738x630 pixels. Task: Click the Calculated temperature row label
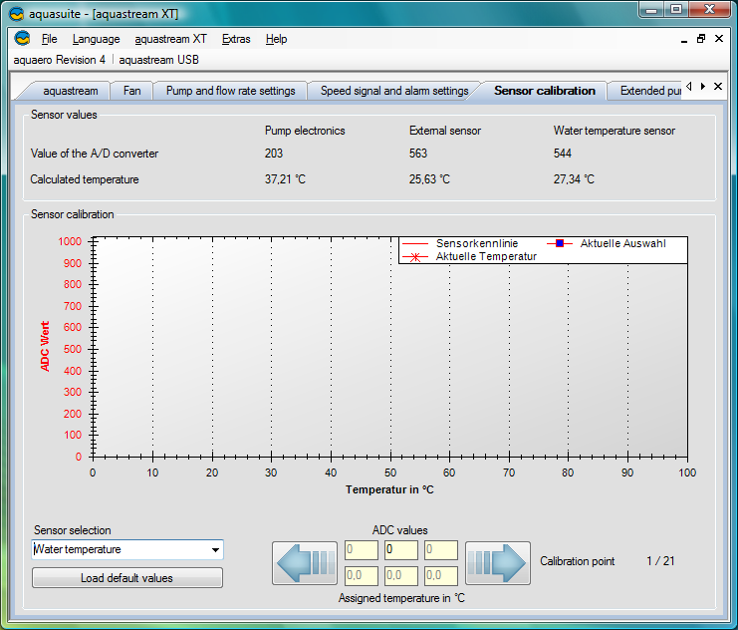(85, 179)
